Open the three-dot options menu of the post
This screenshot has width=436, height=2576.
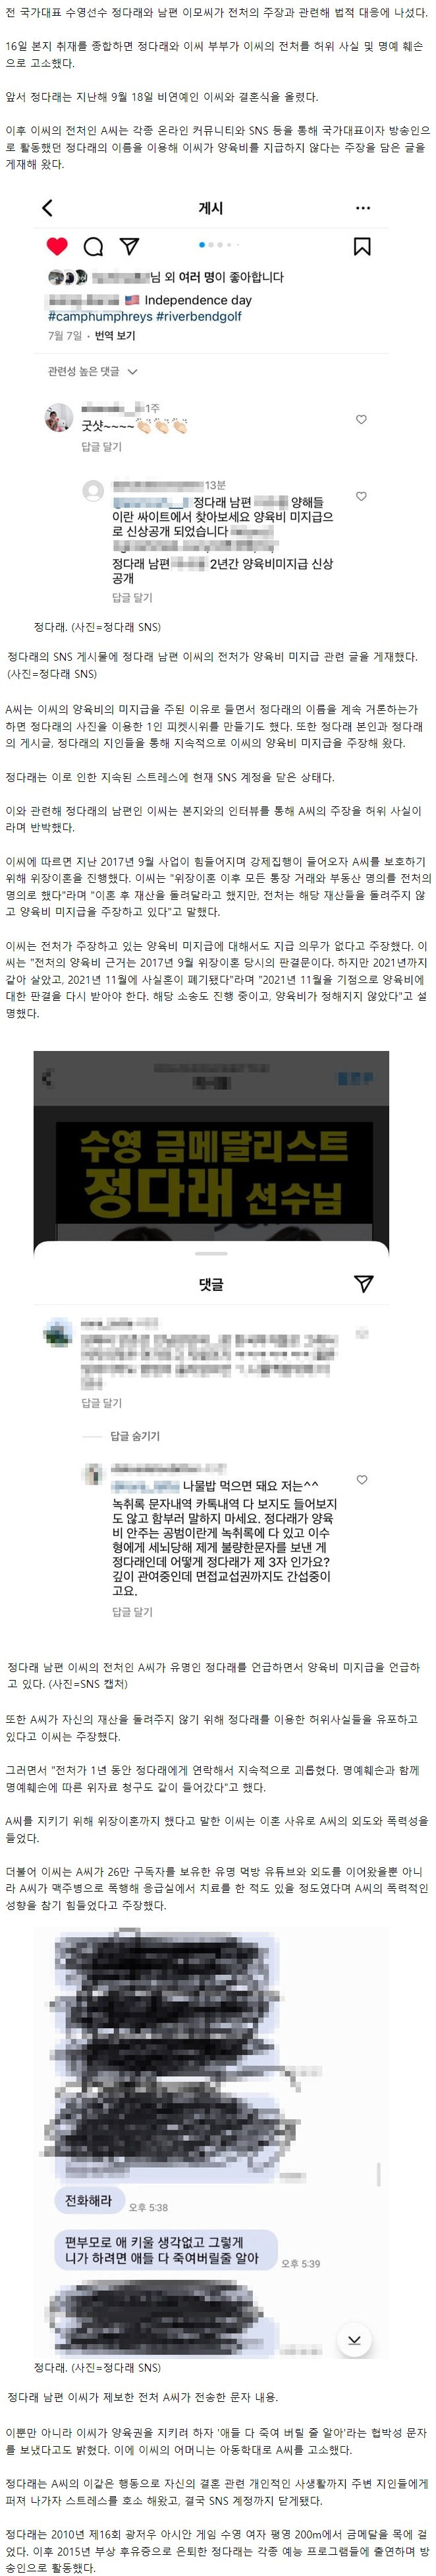coord(363,208)
